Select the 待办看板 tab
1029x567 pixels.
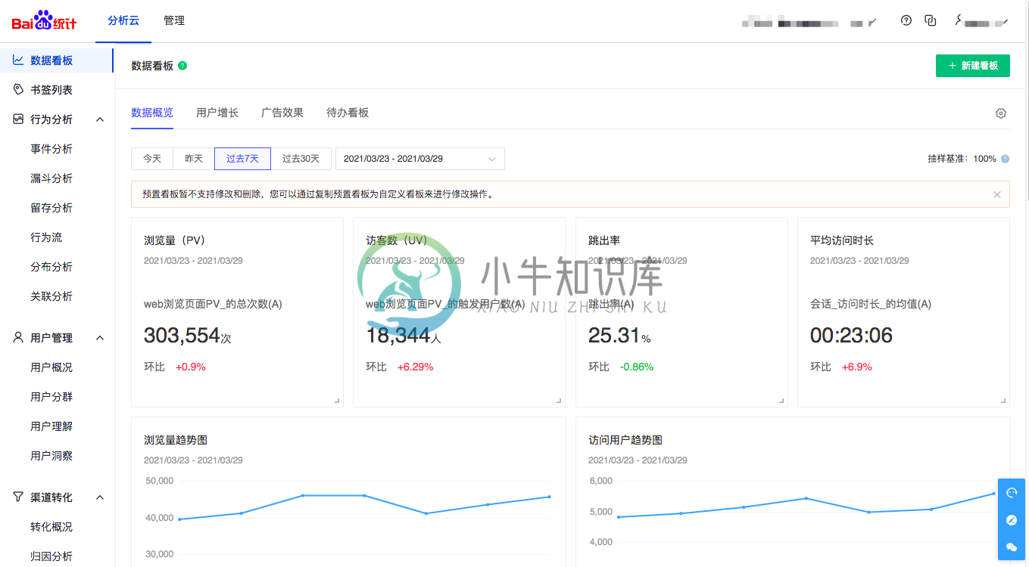[348, 113]
